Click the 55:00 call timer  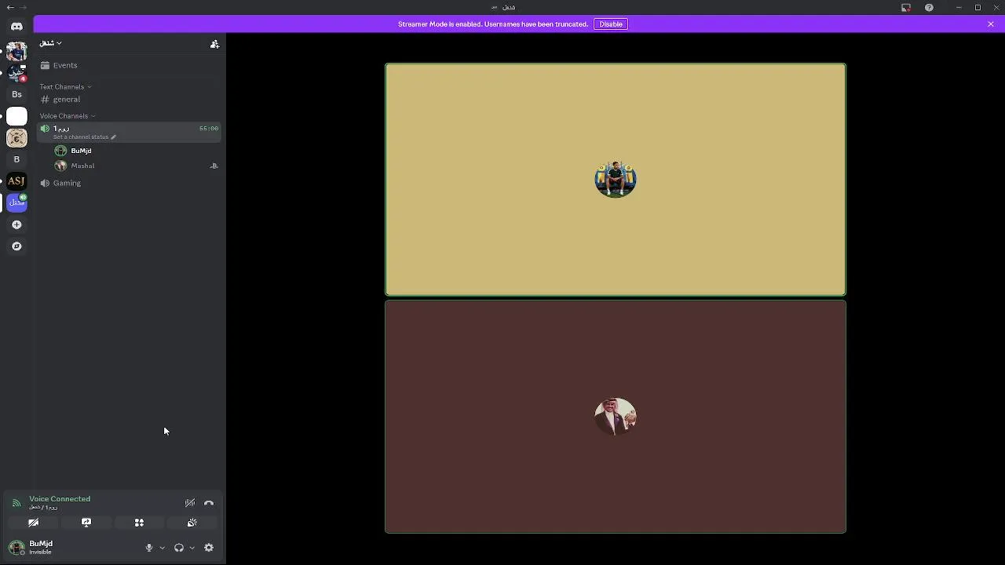click(209, 129)
